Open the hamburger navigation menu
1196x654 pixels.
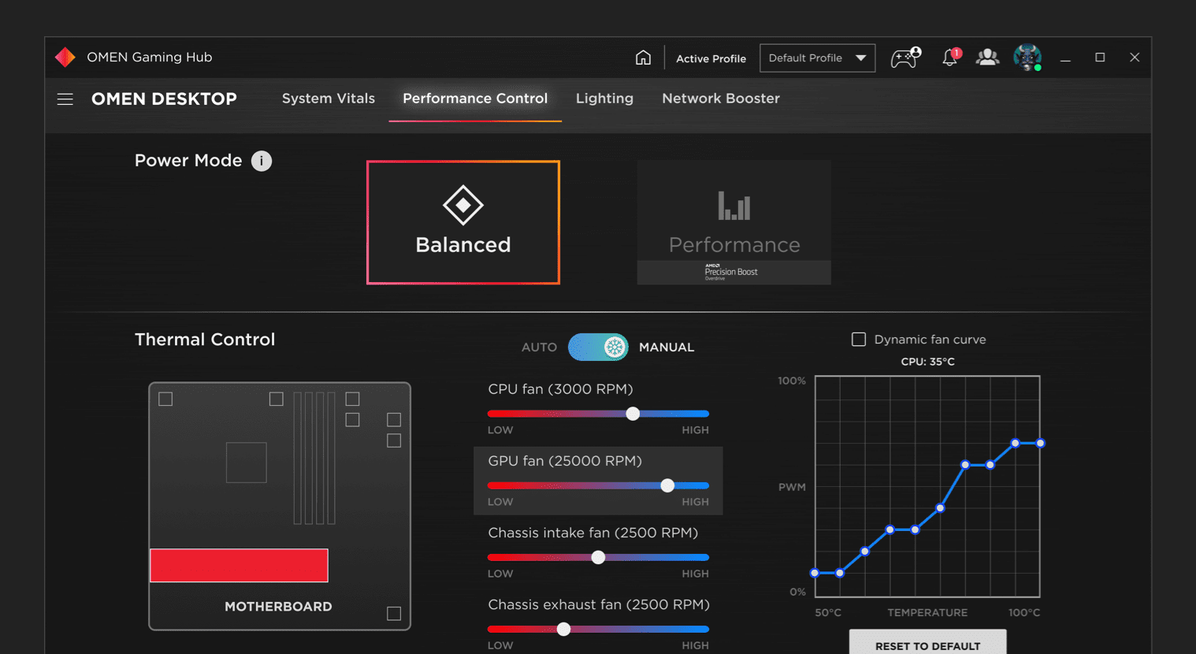point(65,99)
